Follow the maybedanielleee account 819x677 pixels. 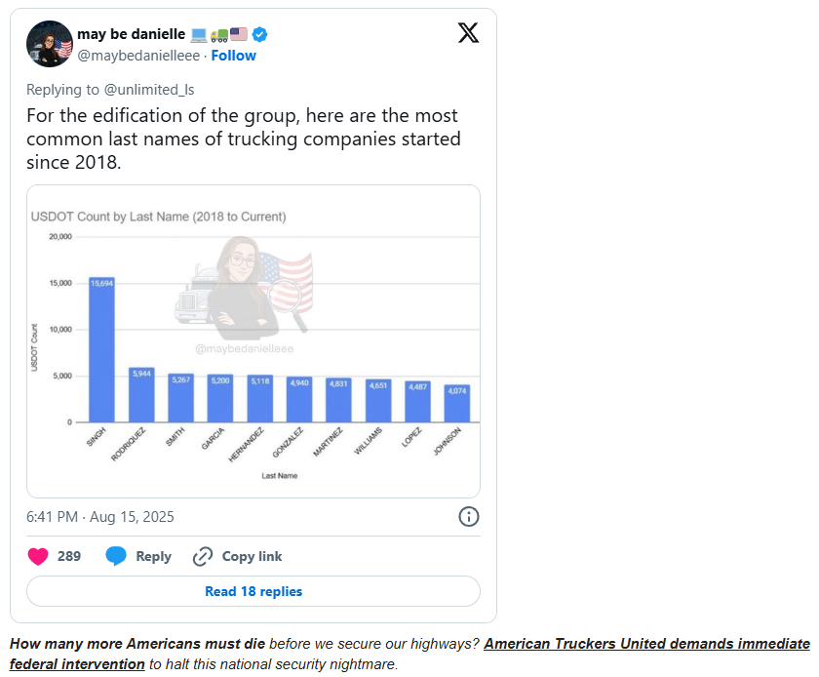[234, 56]
